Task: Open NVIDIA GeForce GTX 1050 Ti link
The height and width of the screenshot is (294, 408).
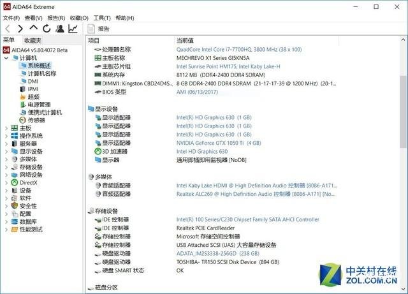Action: 219,143
